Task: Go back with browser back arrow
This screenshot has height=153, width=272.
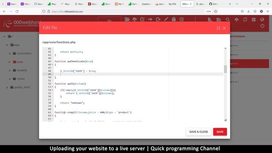Action: [4, 11]
